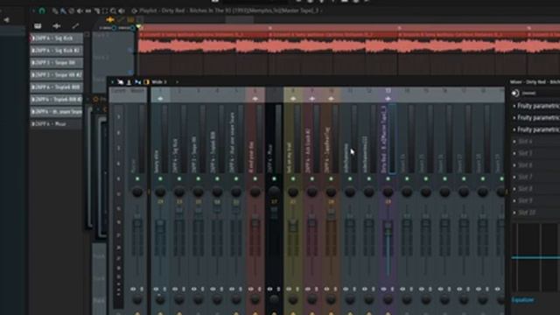Select the 2MPP1 - Snipe BM pattern
This screenshot has height=315, width=560.
(x=56, y=62)
